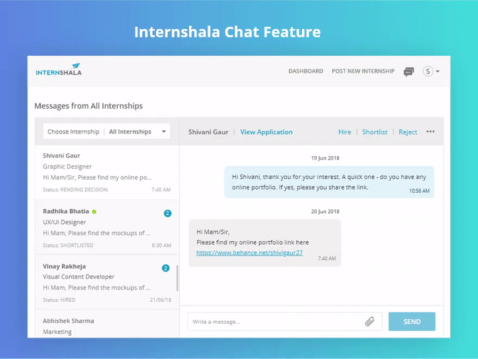Click the Internshala logo
This screenshot has width=478, height=359.
point(58,69)
